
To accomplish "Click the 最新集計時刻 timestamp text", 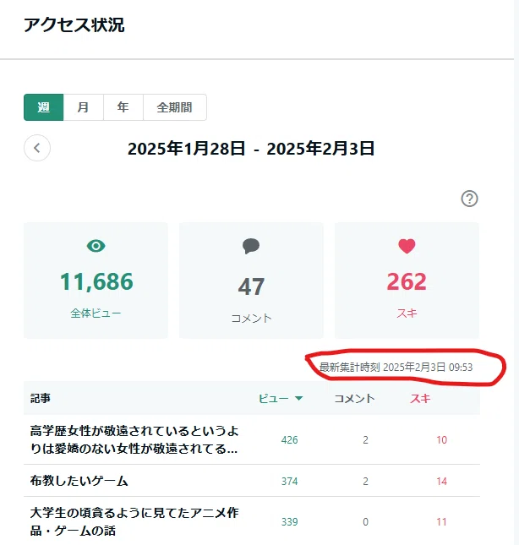I will [396, 367].
